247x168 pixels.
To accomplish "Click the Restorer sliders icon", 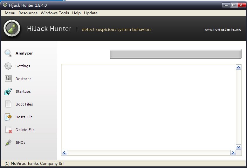I will 8,79.
